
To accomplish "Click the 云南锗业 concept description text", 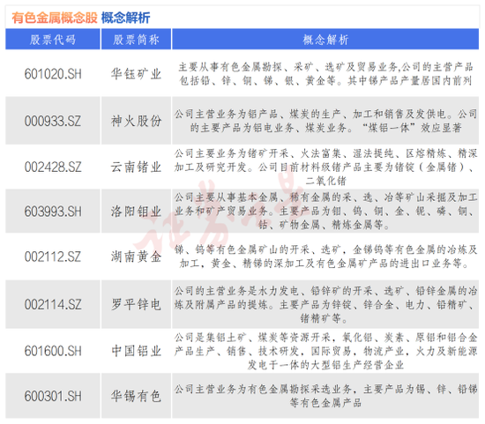I will click(x=325, y=167).
